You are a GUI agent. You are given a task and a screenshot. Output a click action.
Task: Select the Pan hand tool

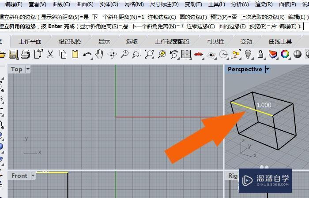tap(99, 54)
